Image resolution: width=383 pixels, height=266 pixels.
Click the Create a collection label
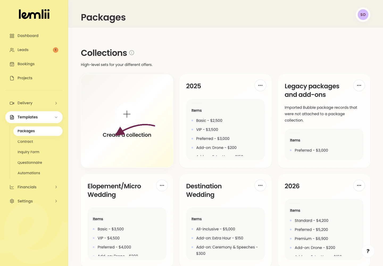point(127,135)
